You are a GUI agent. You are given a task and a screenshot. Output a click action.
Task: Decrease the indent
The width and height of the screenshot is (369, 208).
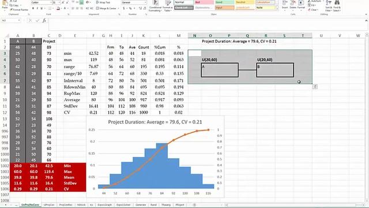pos(87,9)
